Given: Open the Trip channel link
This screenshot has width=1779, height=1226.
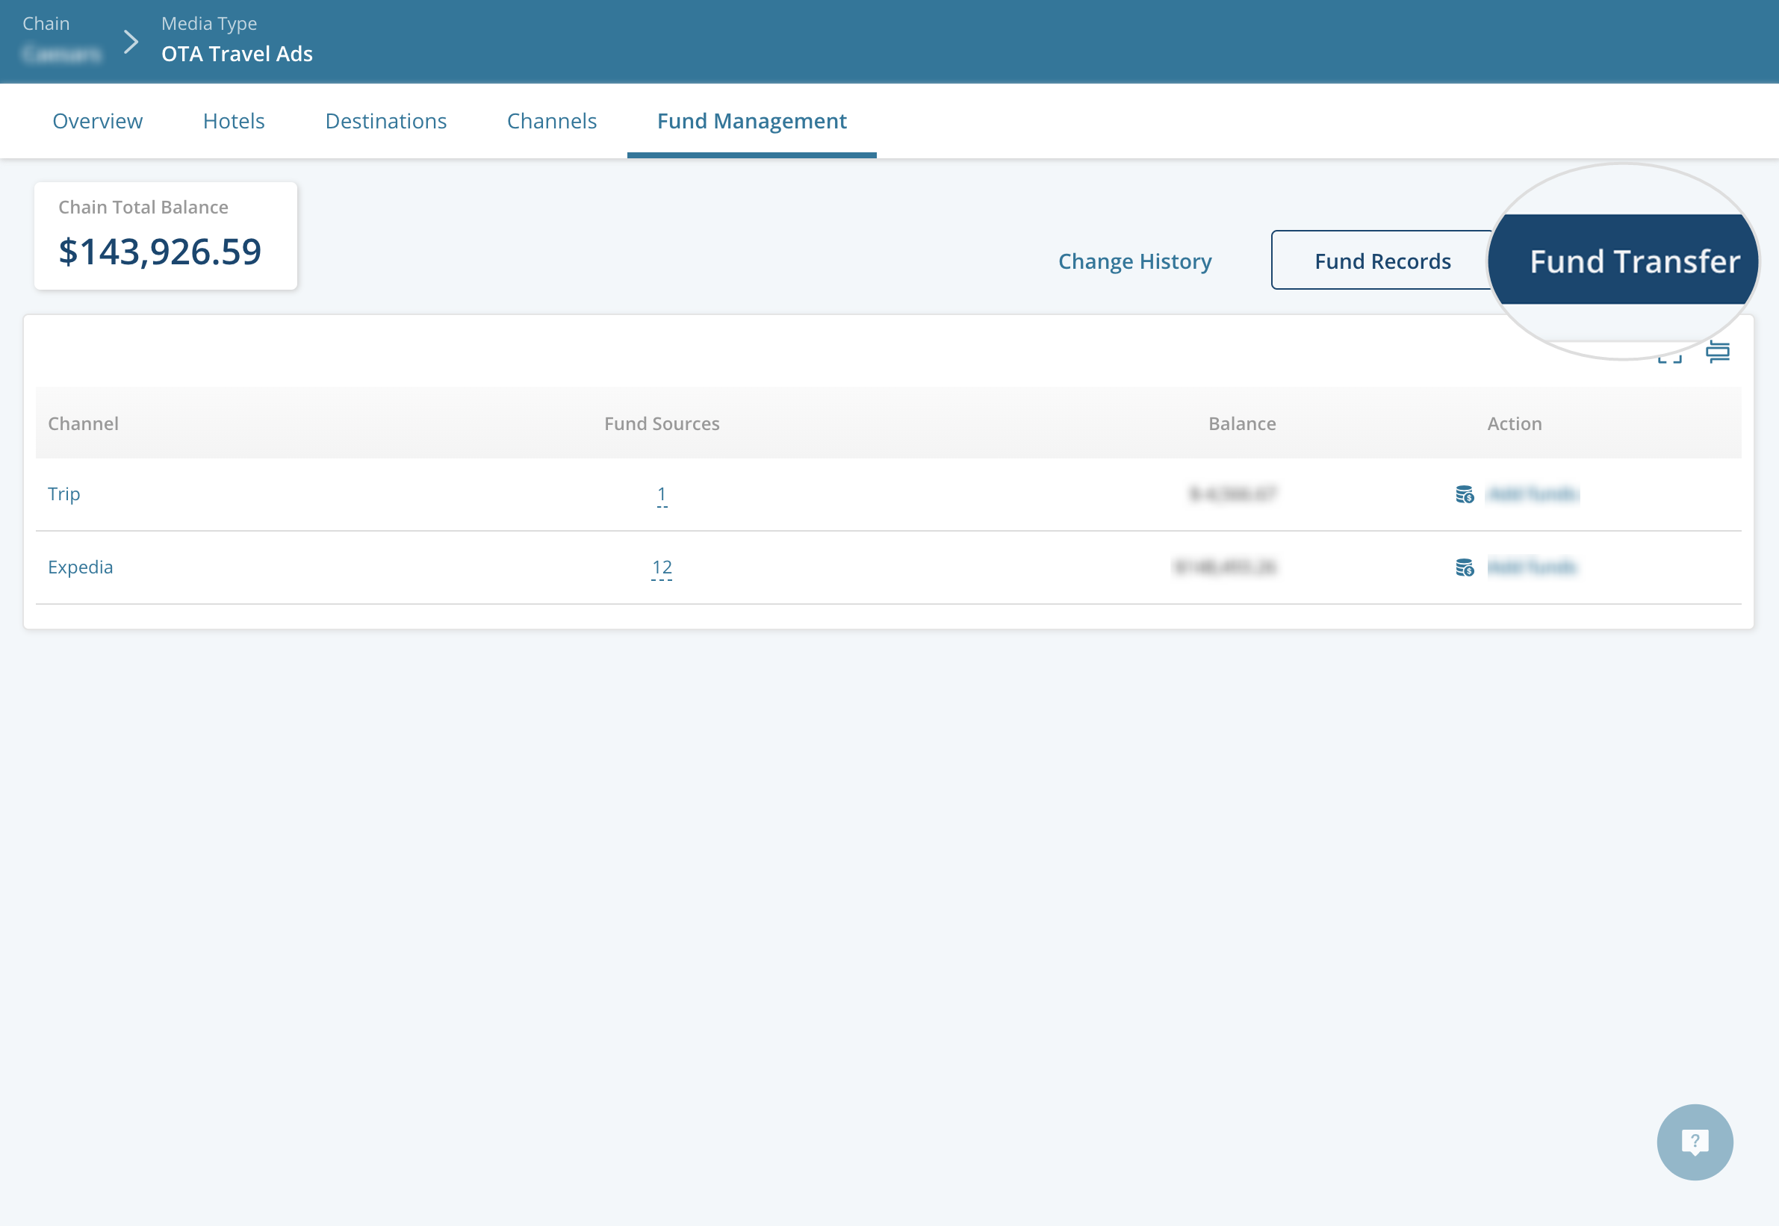Looking at the screenshot, I should [x=63, y=494].
